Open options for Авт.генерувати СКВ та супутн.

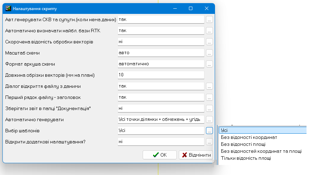pyautogui.click(x=209, y=20)
